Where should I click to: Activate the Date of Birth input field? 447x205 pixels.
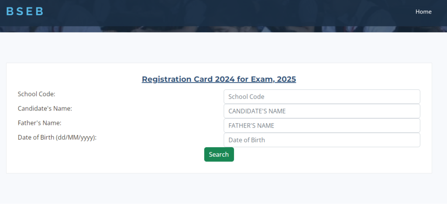321,140
